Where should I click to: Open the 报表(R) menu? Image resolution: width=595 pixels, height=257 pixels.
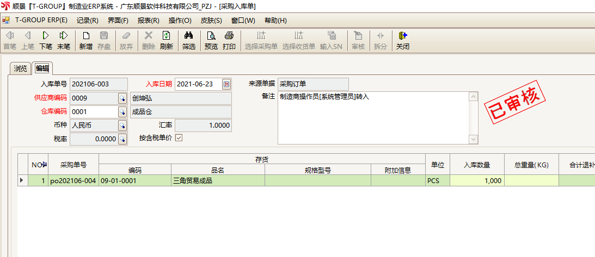pyautogui.click(x=148, y=21)
